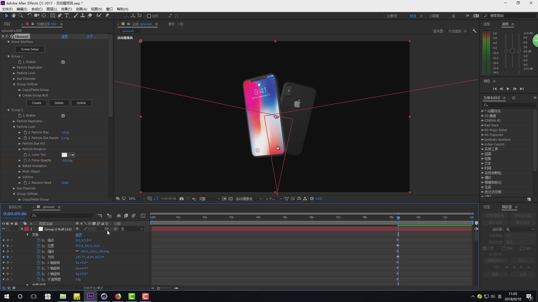The width and height of the screenshot is (538, 302).
Task: Select the Horizontal Type tool
Action: pos(67,16)
